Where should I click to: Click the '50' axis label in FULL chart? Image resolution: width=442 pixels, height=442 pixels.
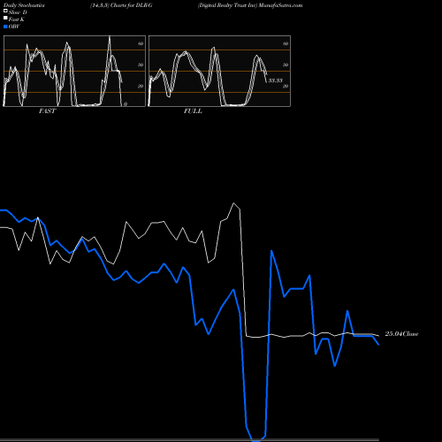[x=286, y=65]
